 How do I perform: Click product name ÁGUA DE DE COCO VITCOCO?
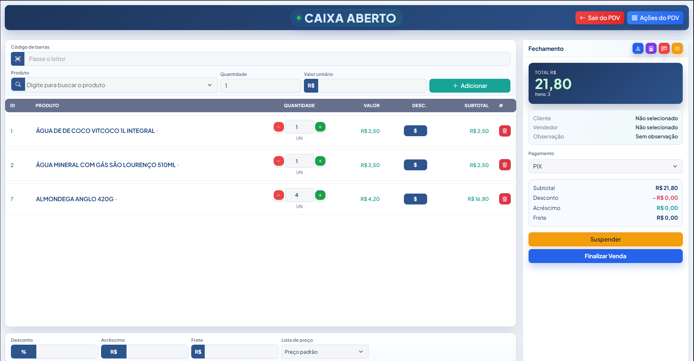coord(96,131)
